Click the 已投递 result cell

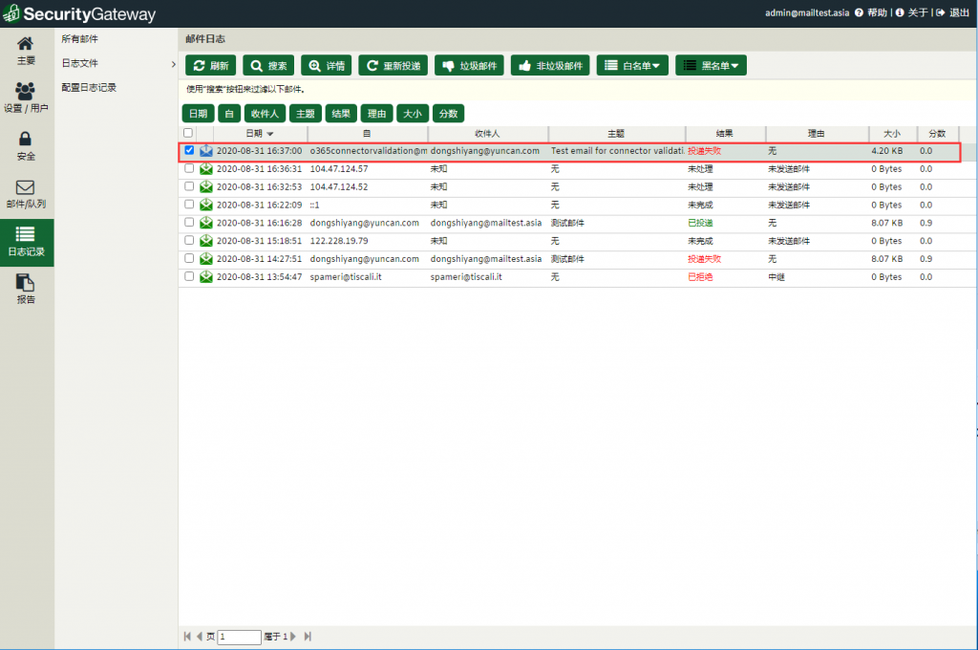pos(700,223)
